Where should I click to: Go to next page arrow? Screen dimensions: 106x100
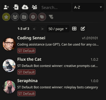tap(42, 29)
